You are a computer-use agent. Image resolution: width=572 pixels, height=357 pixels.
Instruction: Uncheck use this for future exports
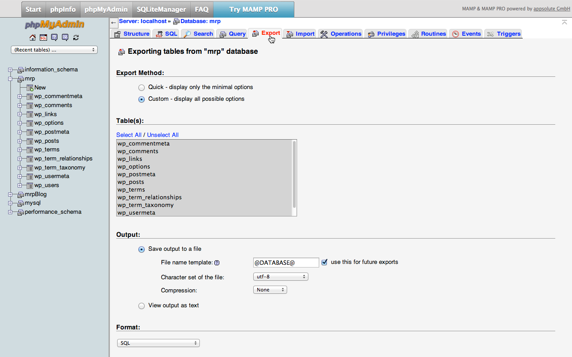click(324, 262)
